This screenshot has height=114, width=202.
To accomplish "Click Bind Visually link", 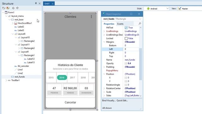I will [109, 101].
